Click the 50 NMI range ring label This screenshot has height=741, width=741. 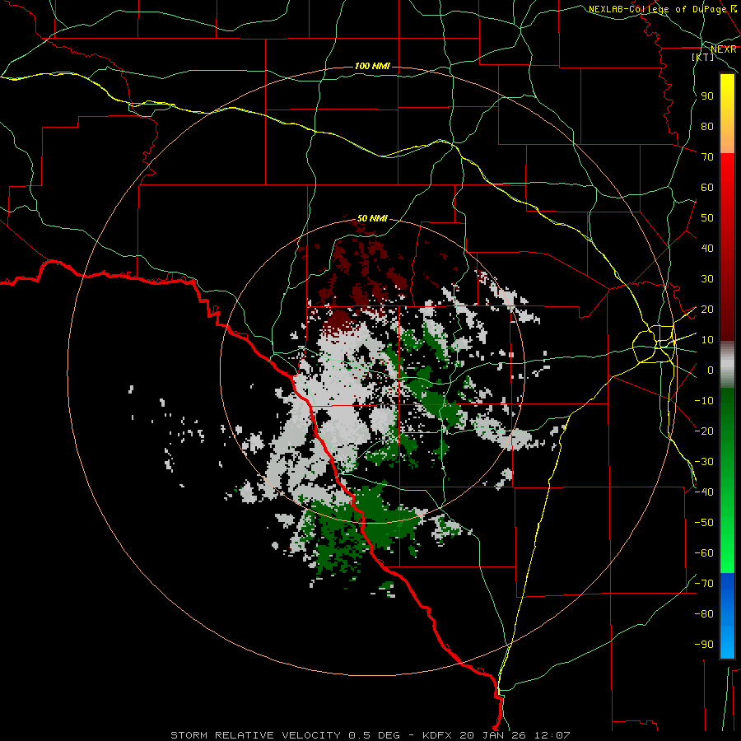(x=372, y=218)
